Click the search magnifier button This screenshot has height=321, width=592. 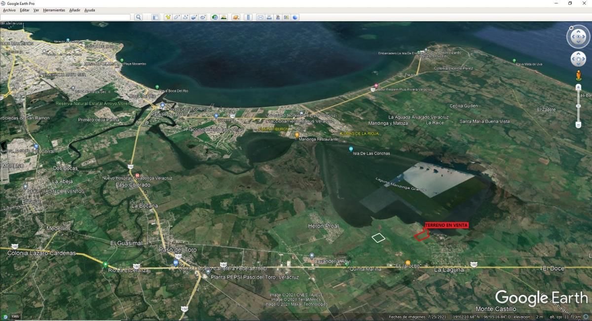tap(139, 17)
